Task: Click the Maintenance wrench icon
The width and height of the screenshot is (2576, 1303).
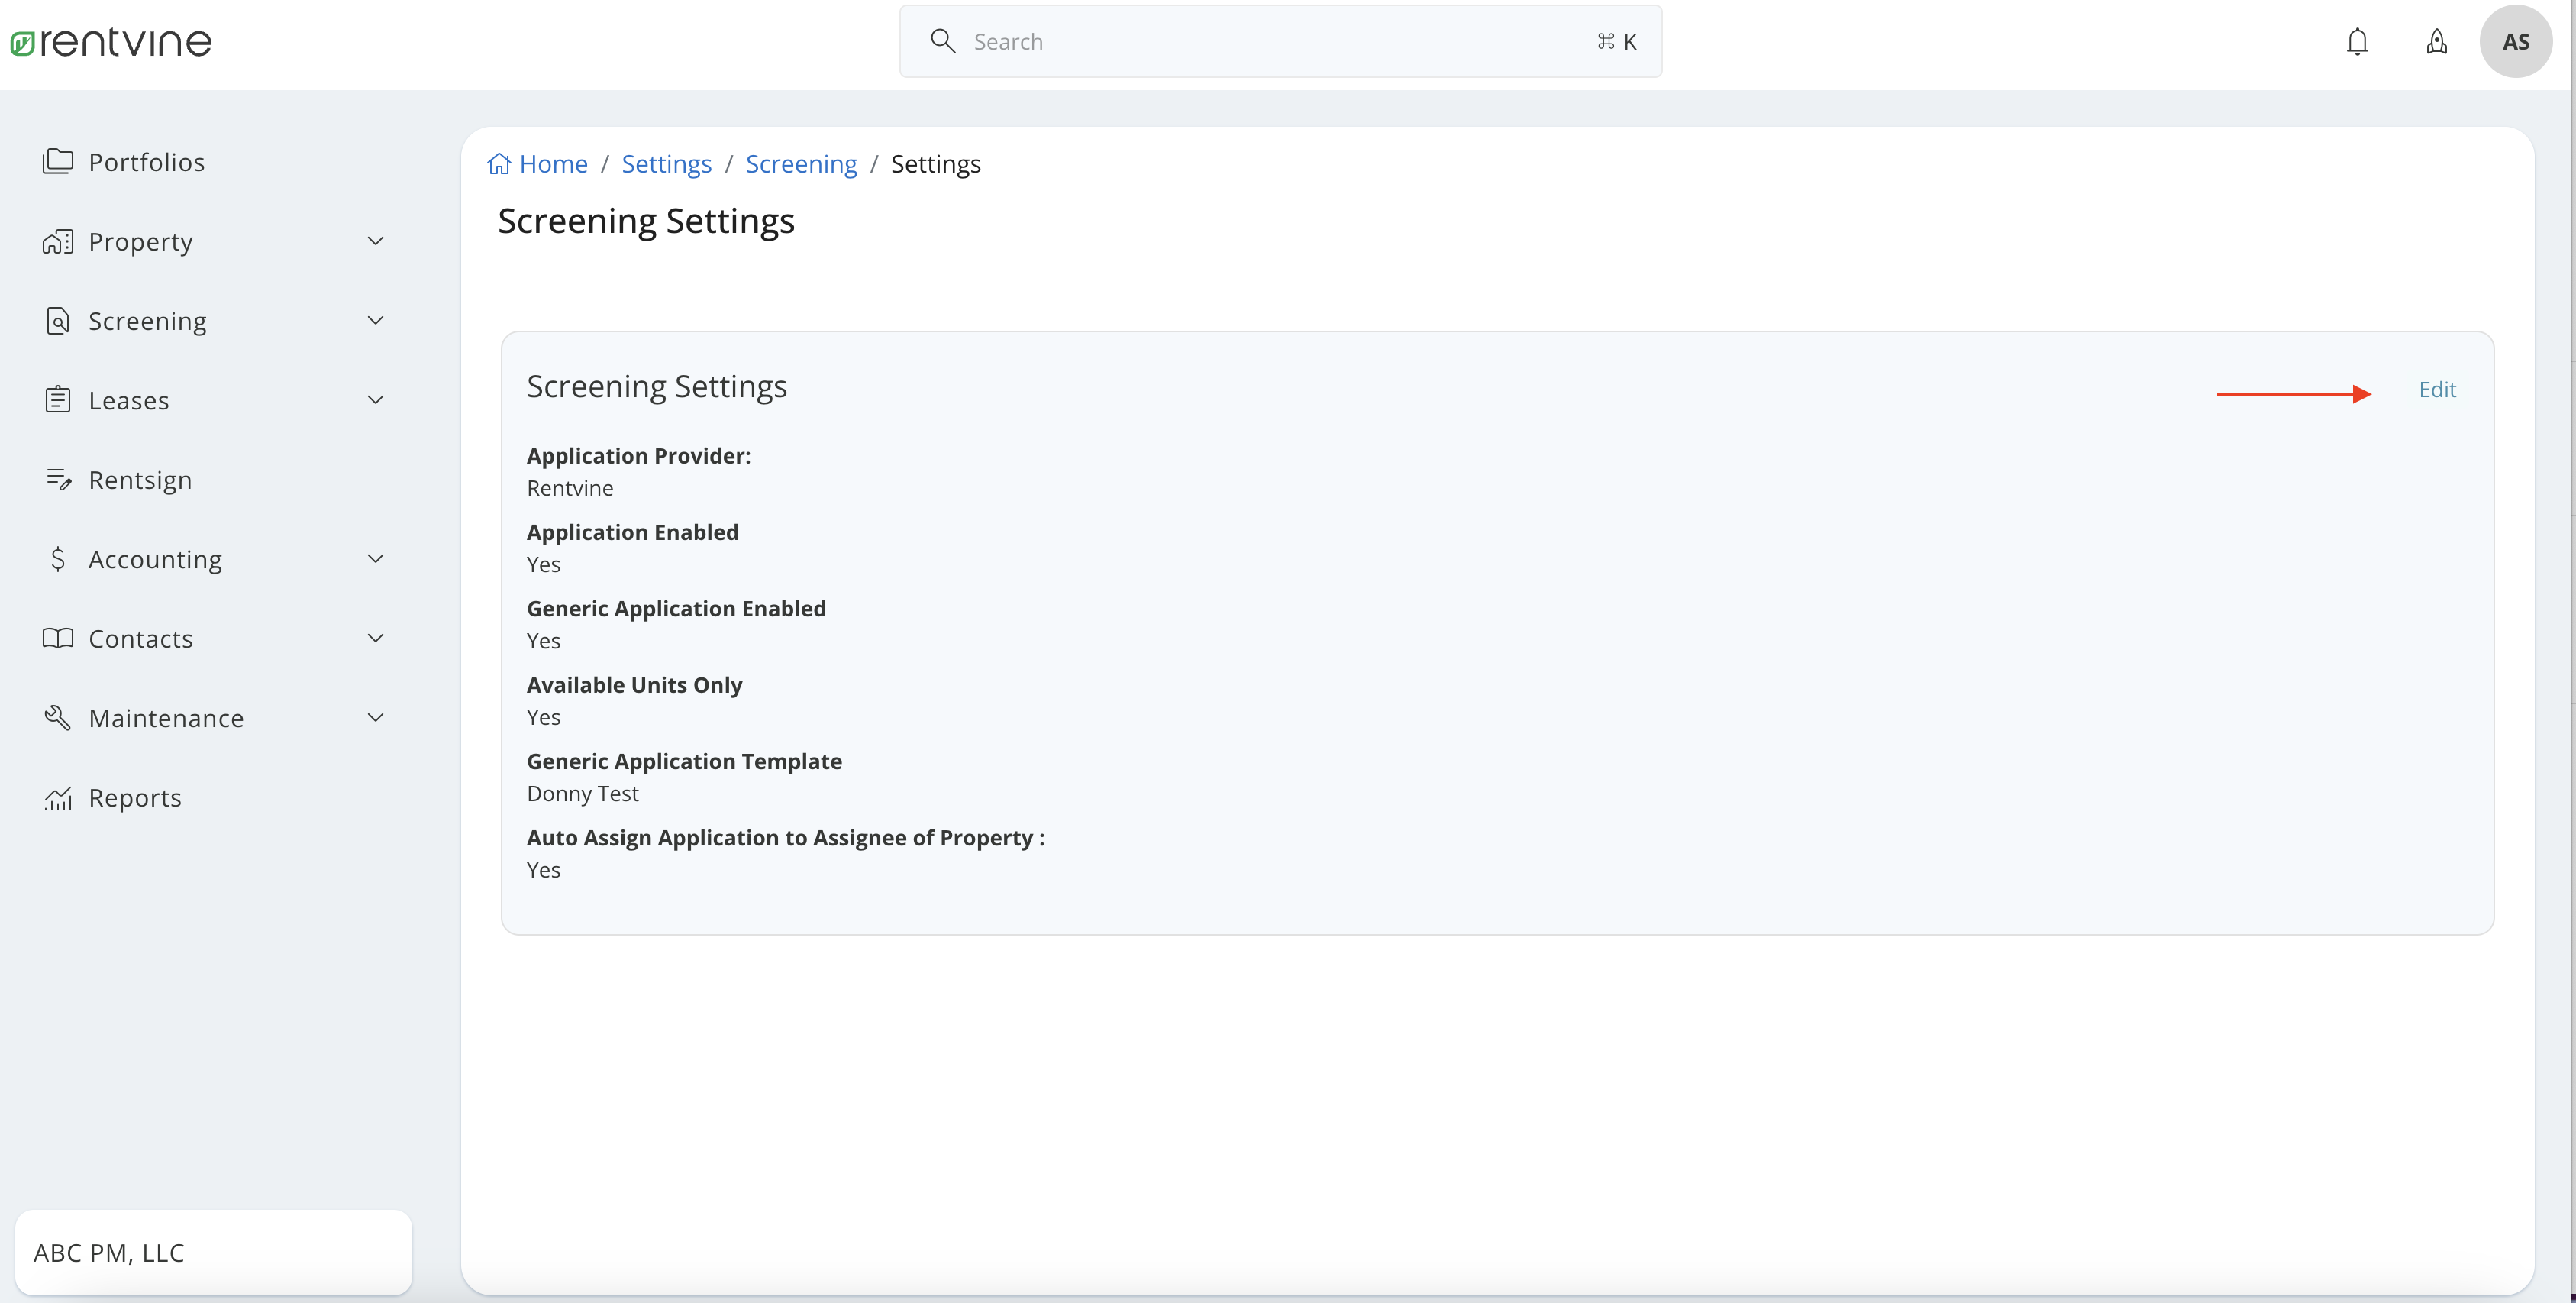Action: 59,717
